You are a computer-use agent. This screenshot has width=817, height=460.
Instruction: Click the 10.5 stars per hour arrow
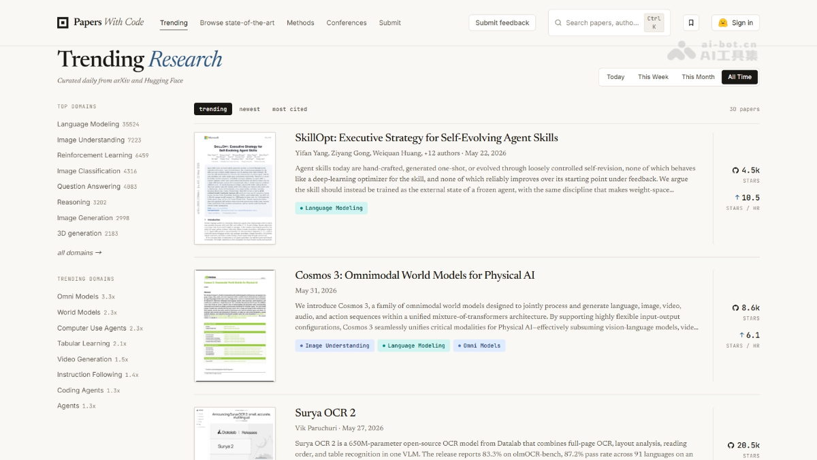[737, 198]
